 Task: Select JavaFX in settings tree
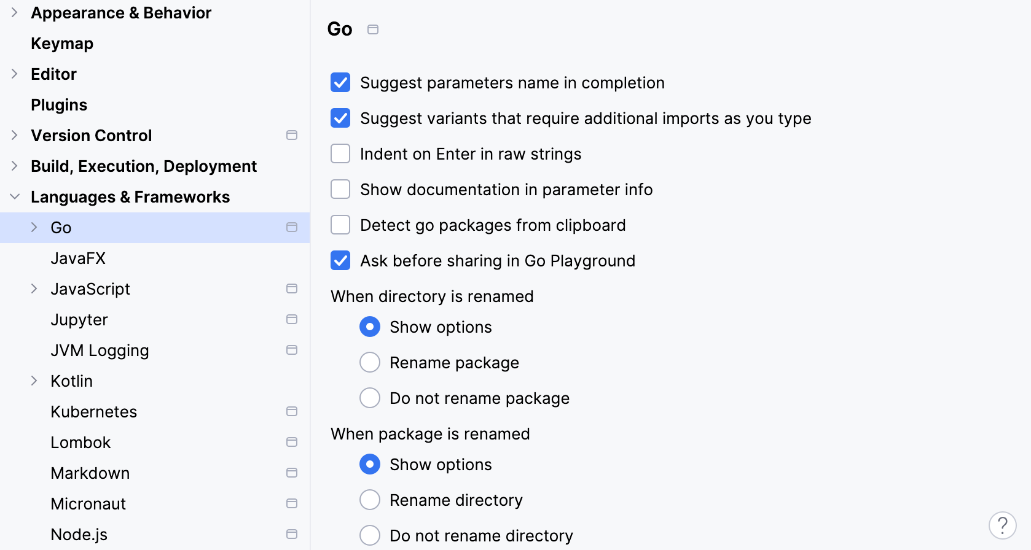click(78, 258)
